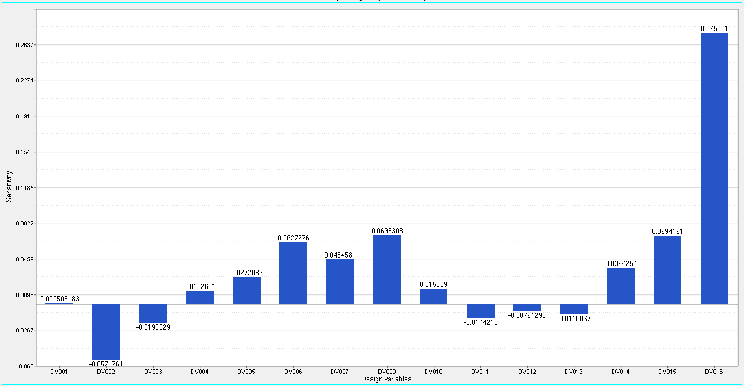Click the 'Sensitivity' y-axis title
This screenshot has height=386, width=744.
coord(9,187)
